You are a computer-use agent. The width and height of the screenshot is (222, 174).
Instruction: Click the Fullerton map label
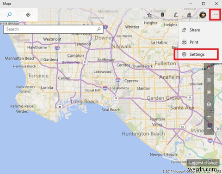point(166,63)
